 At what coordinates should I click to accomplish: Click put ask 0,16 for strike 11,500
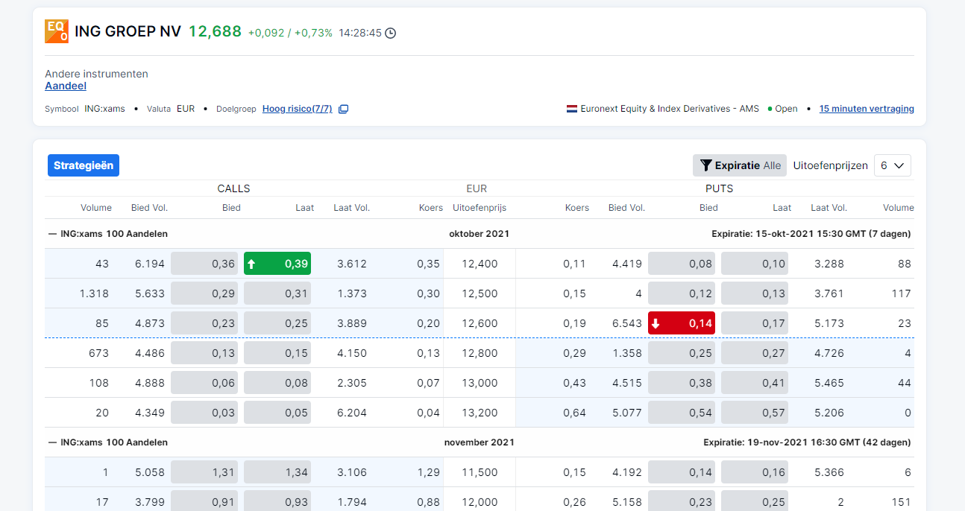[x=755, y=472]
